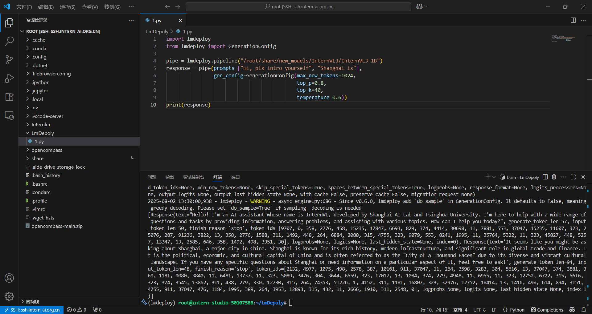The height and width of the screenshot is (314, 592).
Task: Switch to the 端口 panel tab
Action: 236,177
